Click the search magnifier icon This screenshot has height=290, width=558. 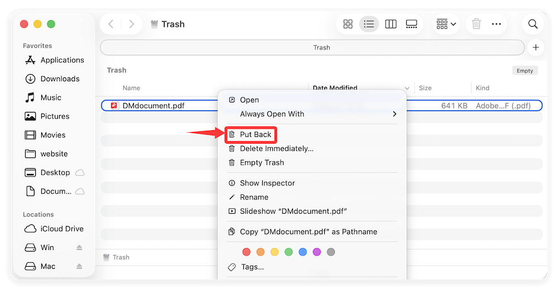point(533,24)
